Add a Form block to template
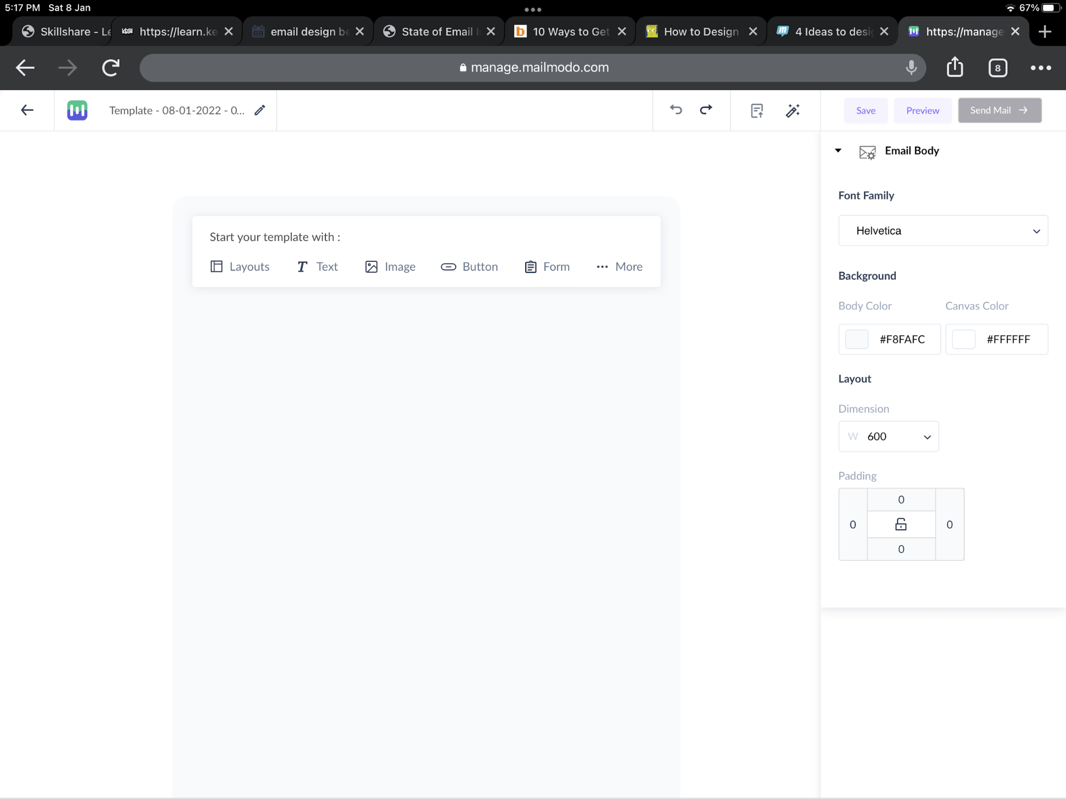1066x799 pixels. point(547,267)
